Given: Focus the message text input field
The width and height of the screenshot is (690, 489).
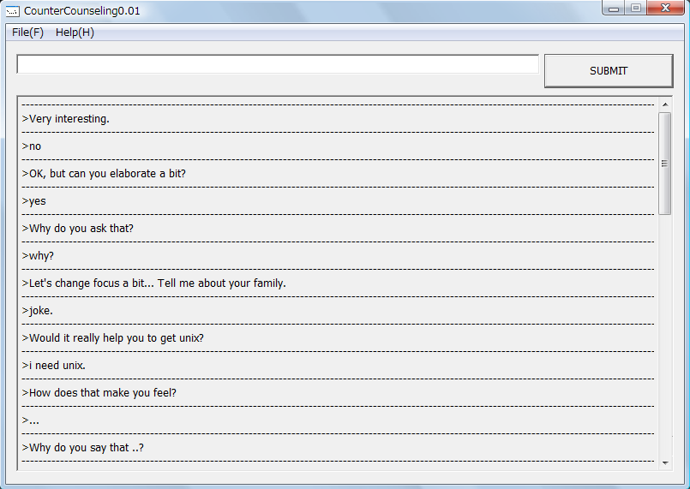Looking at the screenshot, I should [278, 64].
